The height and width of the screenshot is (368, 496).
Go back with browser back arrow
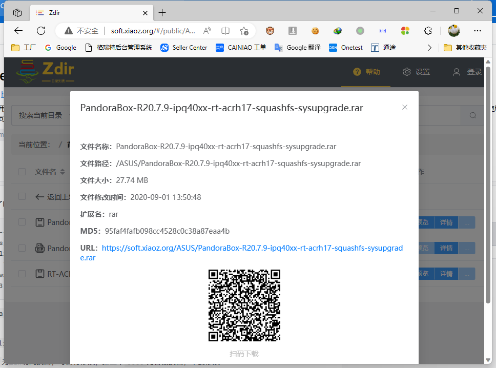[18, 31]
